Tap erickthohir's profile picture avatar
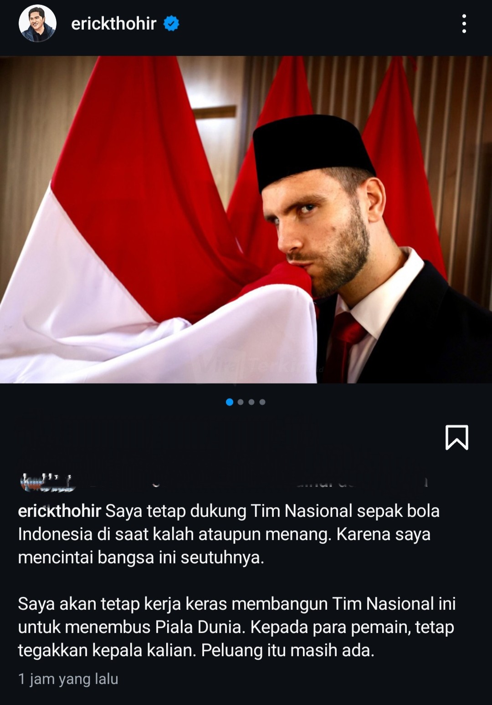 pyautogui.click(x=37, y=24)
